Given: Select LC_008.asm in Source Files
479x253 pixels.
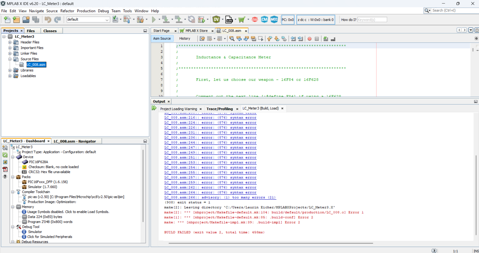Looking at the screenshot, I should click(36, 65).
